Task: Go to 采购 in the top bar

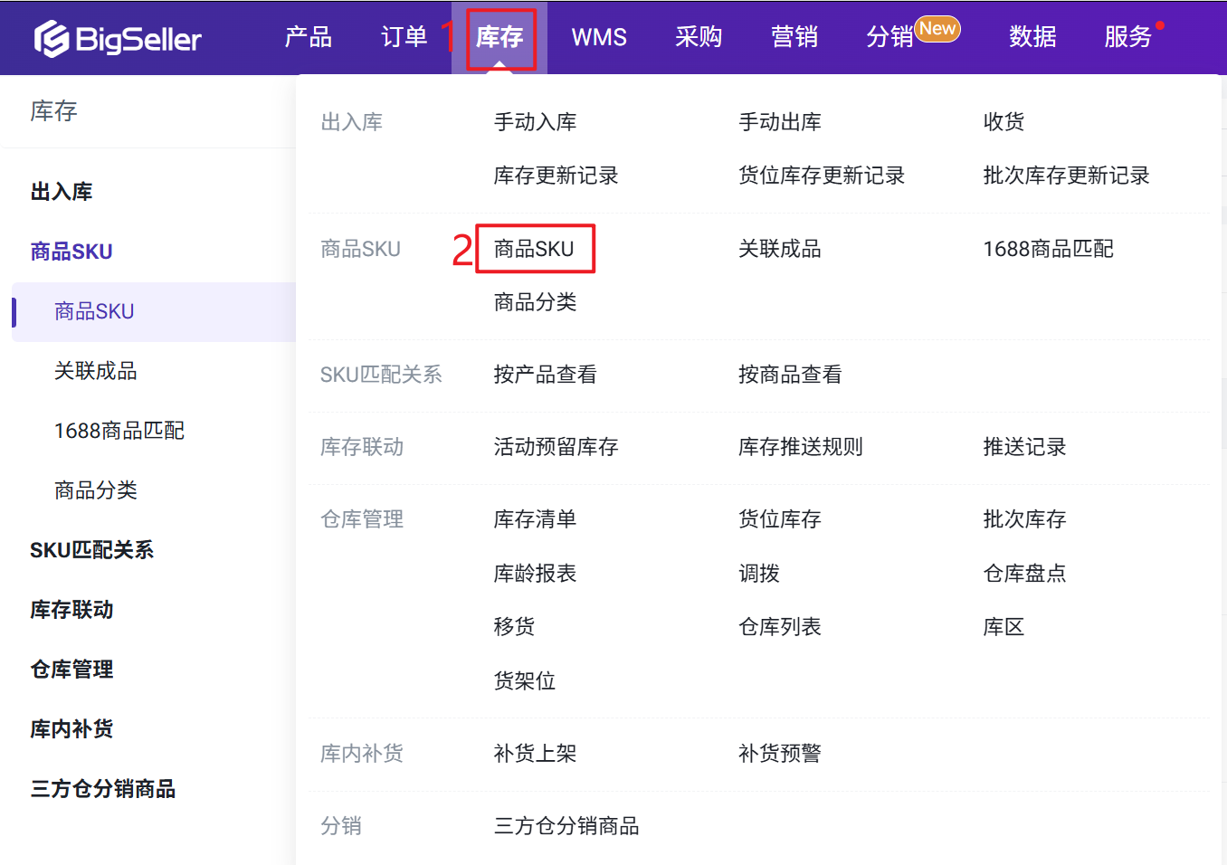Action: click(698, 37)
